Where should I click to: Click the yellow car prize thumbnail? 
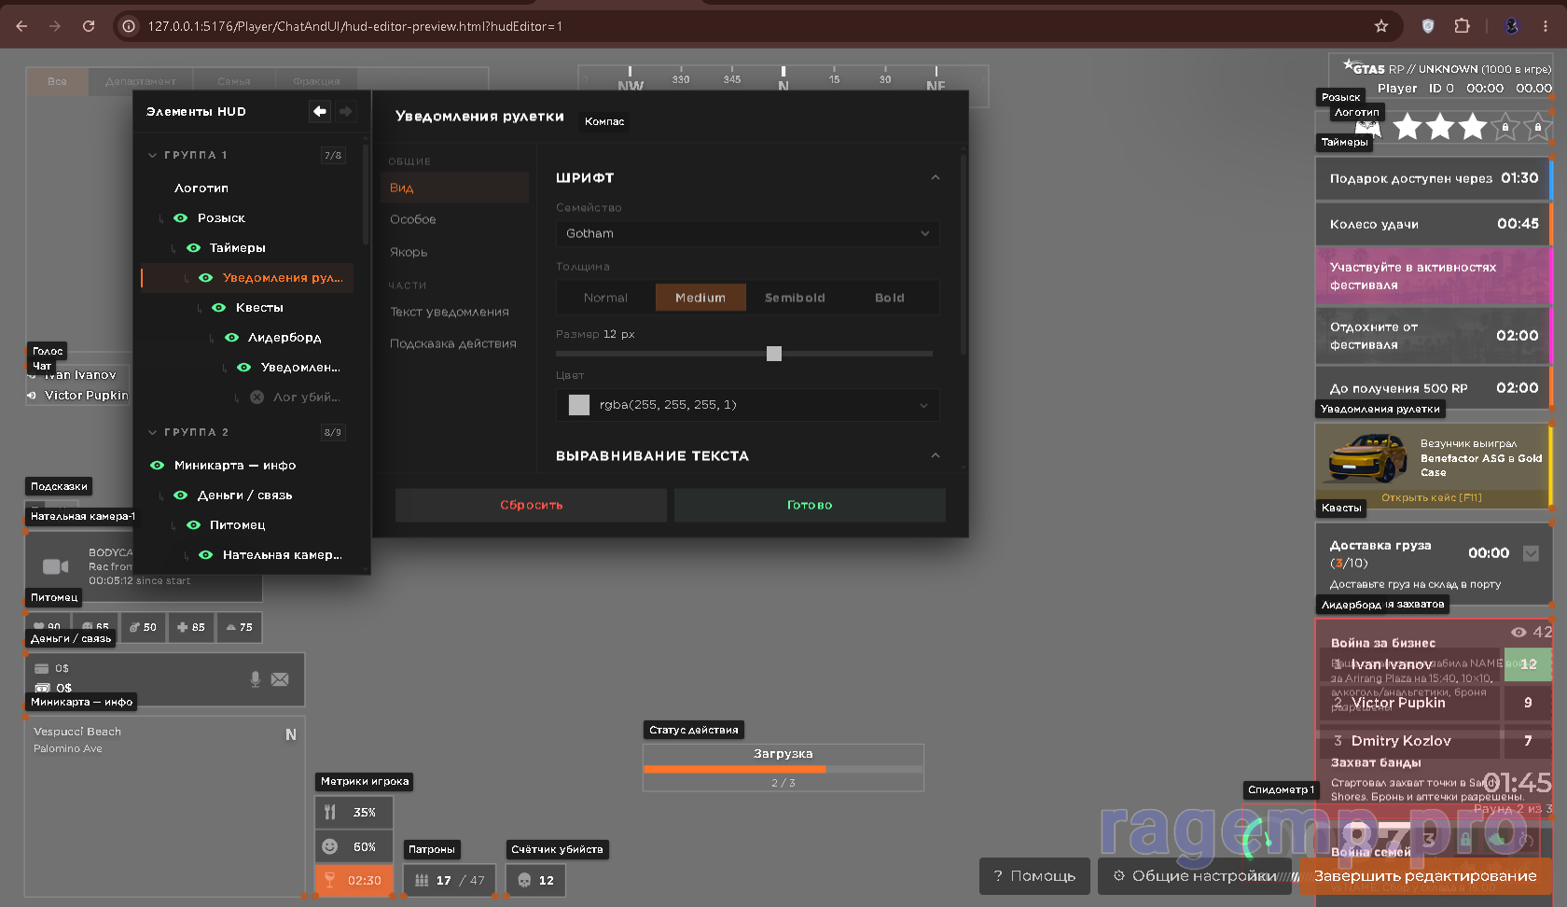pos(1368,457)
